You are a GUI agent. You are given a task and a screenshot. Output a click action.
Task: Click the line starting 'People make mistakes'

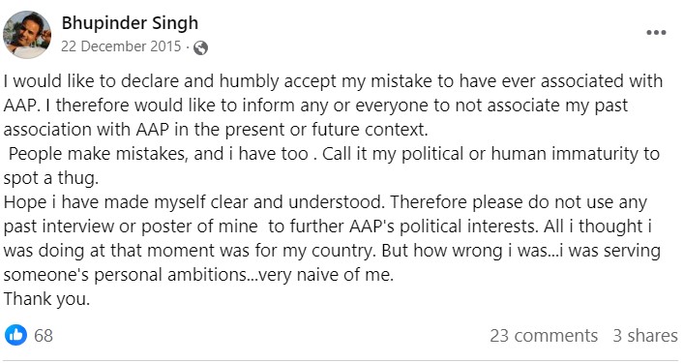334,154
